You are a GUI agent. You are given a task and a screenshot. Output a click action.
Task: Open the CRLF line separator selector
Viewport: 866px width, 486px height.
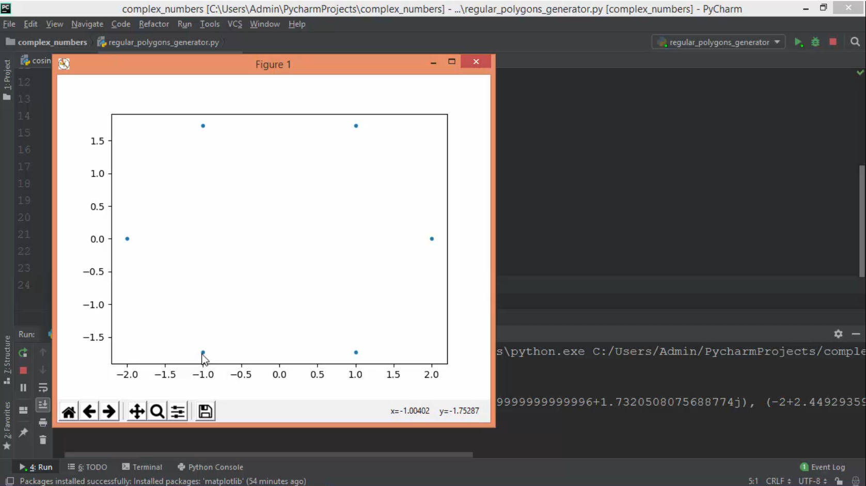coord(778,481)
